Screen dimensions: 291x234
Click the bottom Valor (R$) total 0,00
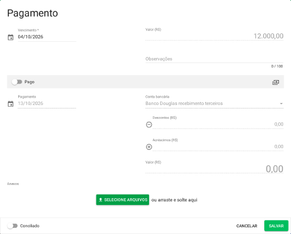tap(215, 169)
